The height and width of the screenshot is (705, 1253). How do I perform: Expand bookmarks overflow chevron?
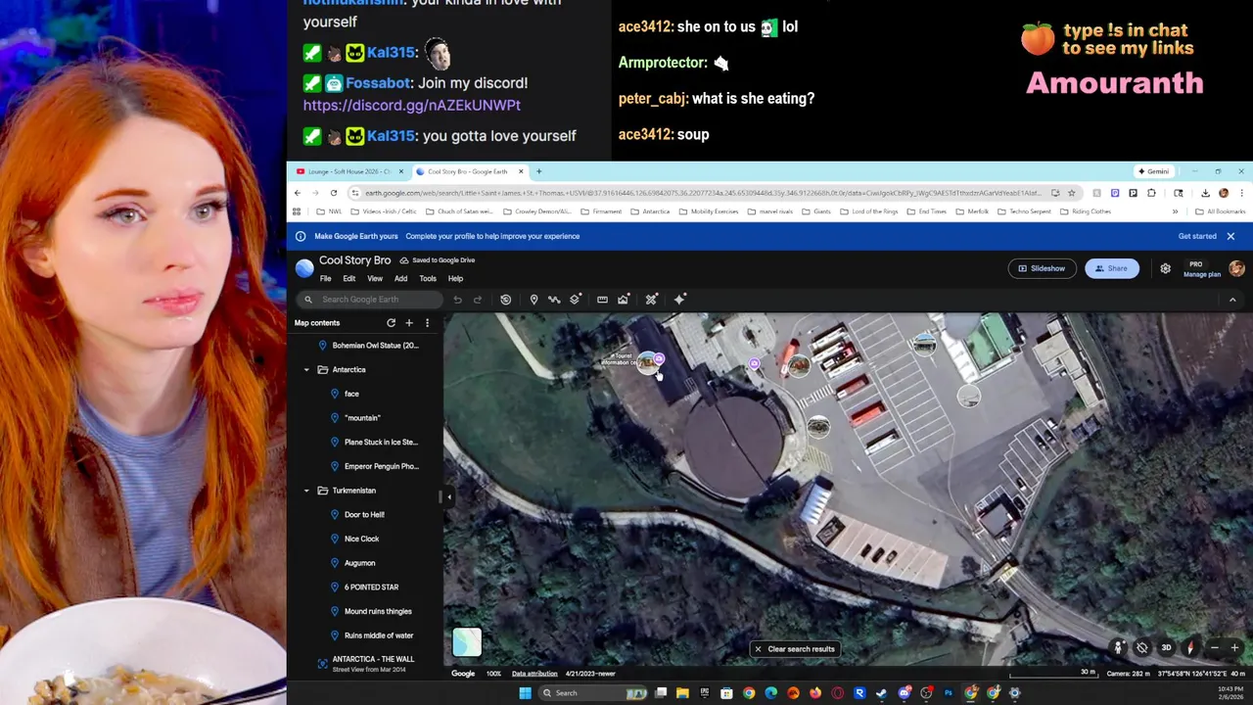coord(1175,211)
